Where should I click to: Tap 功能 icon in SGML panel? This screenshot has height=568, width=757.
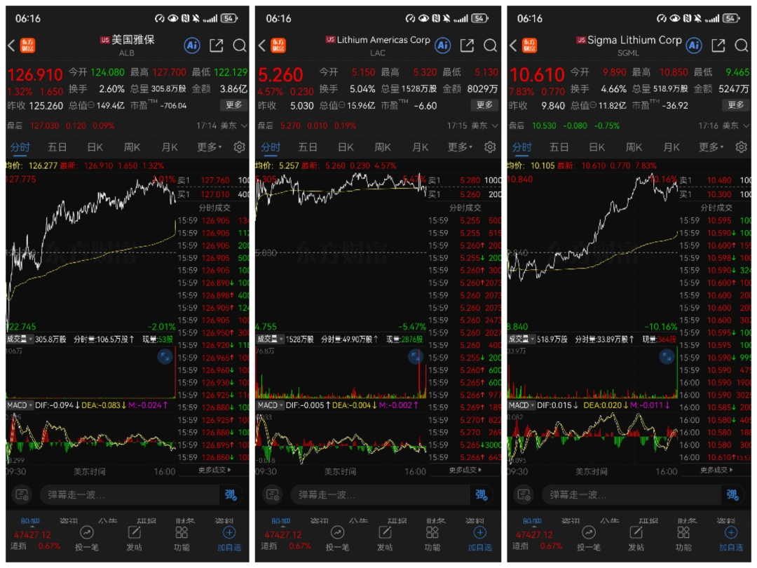[x=683, y=533]
